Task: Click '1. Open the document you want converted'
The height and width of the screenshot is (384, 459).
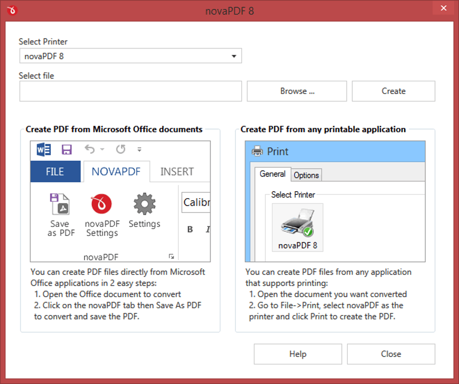Action: coord(328,294)
